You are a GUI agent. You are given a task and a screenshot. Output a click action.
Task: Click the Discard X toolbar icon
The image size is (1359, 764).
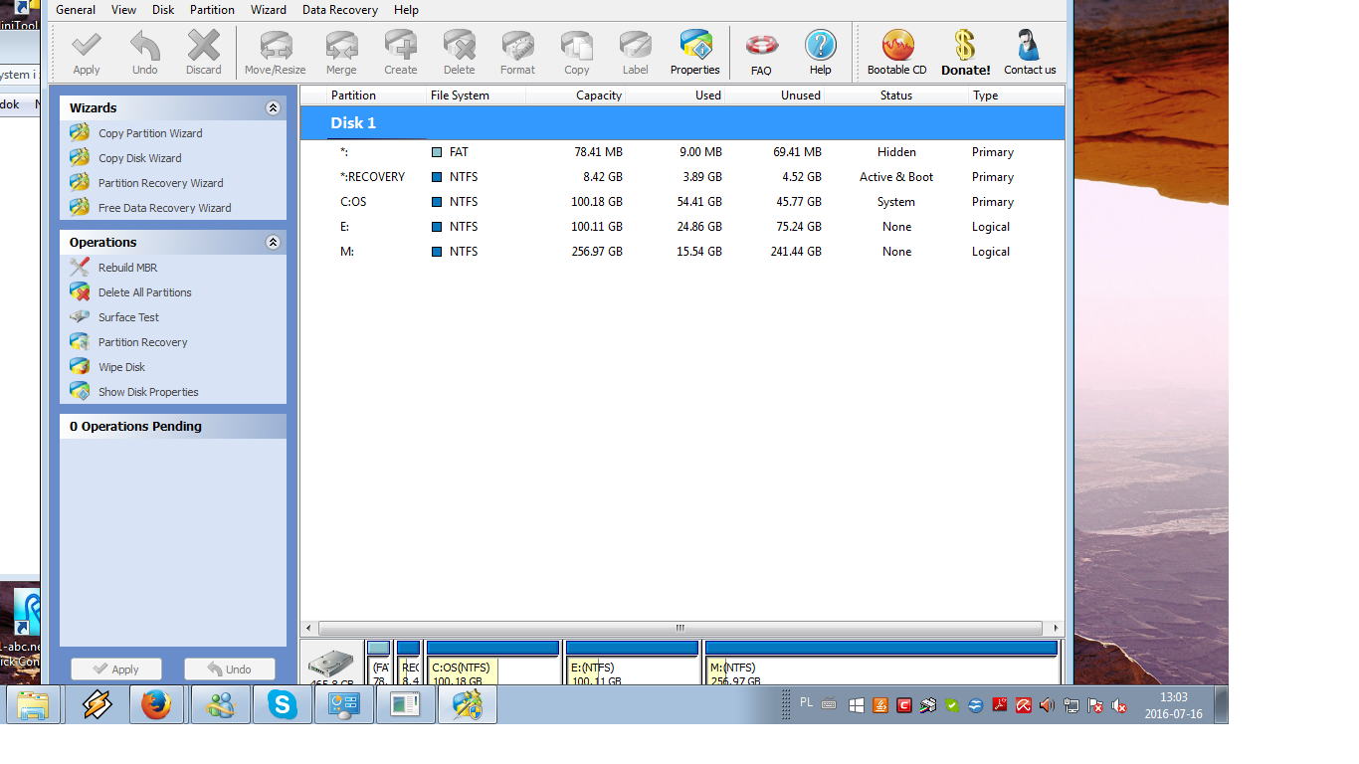pyautogui.click(x=203, y=52)
